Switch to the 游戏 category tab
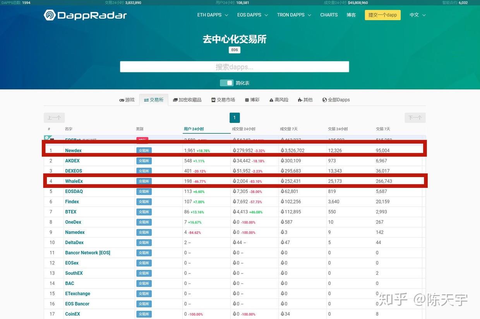Screen dimensions: 480x319 point(127,100)
